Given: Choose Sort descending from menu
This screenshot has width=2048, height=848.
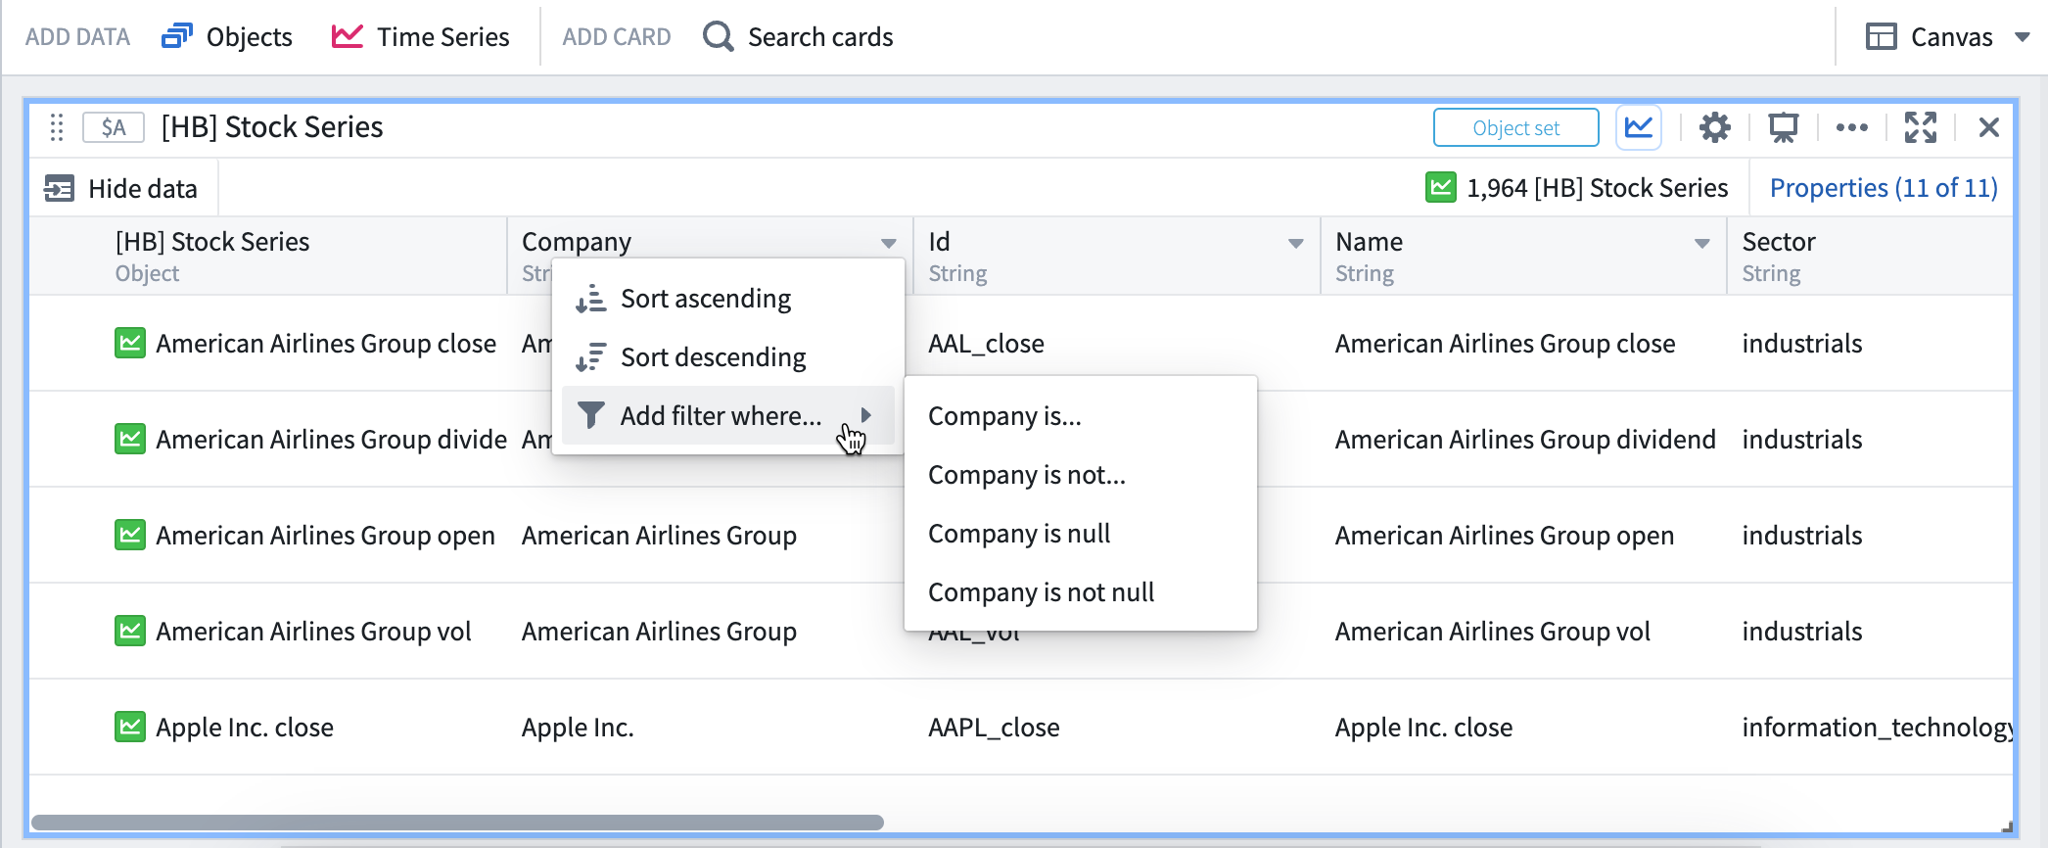Looking at the screenshot, I should click(x=728, y=357).
